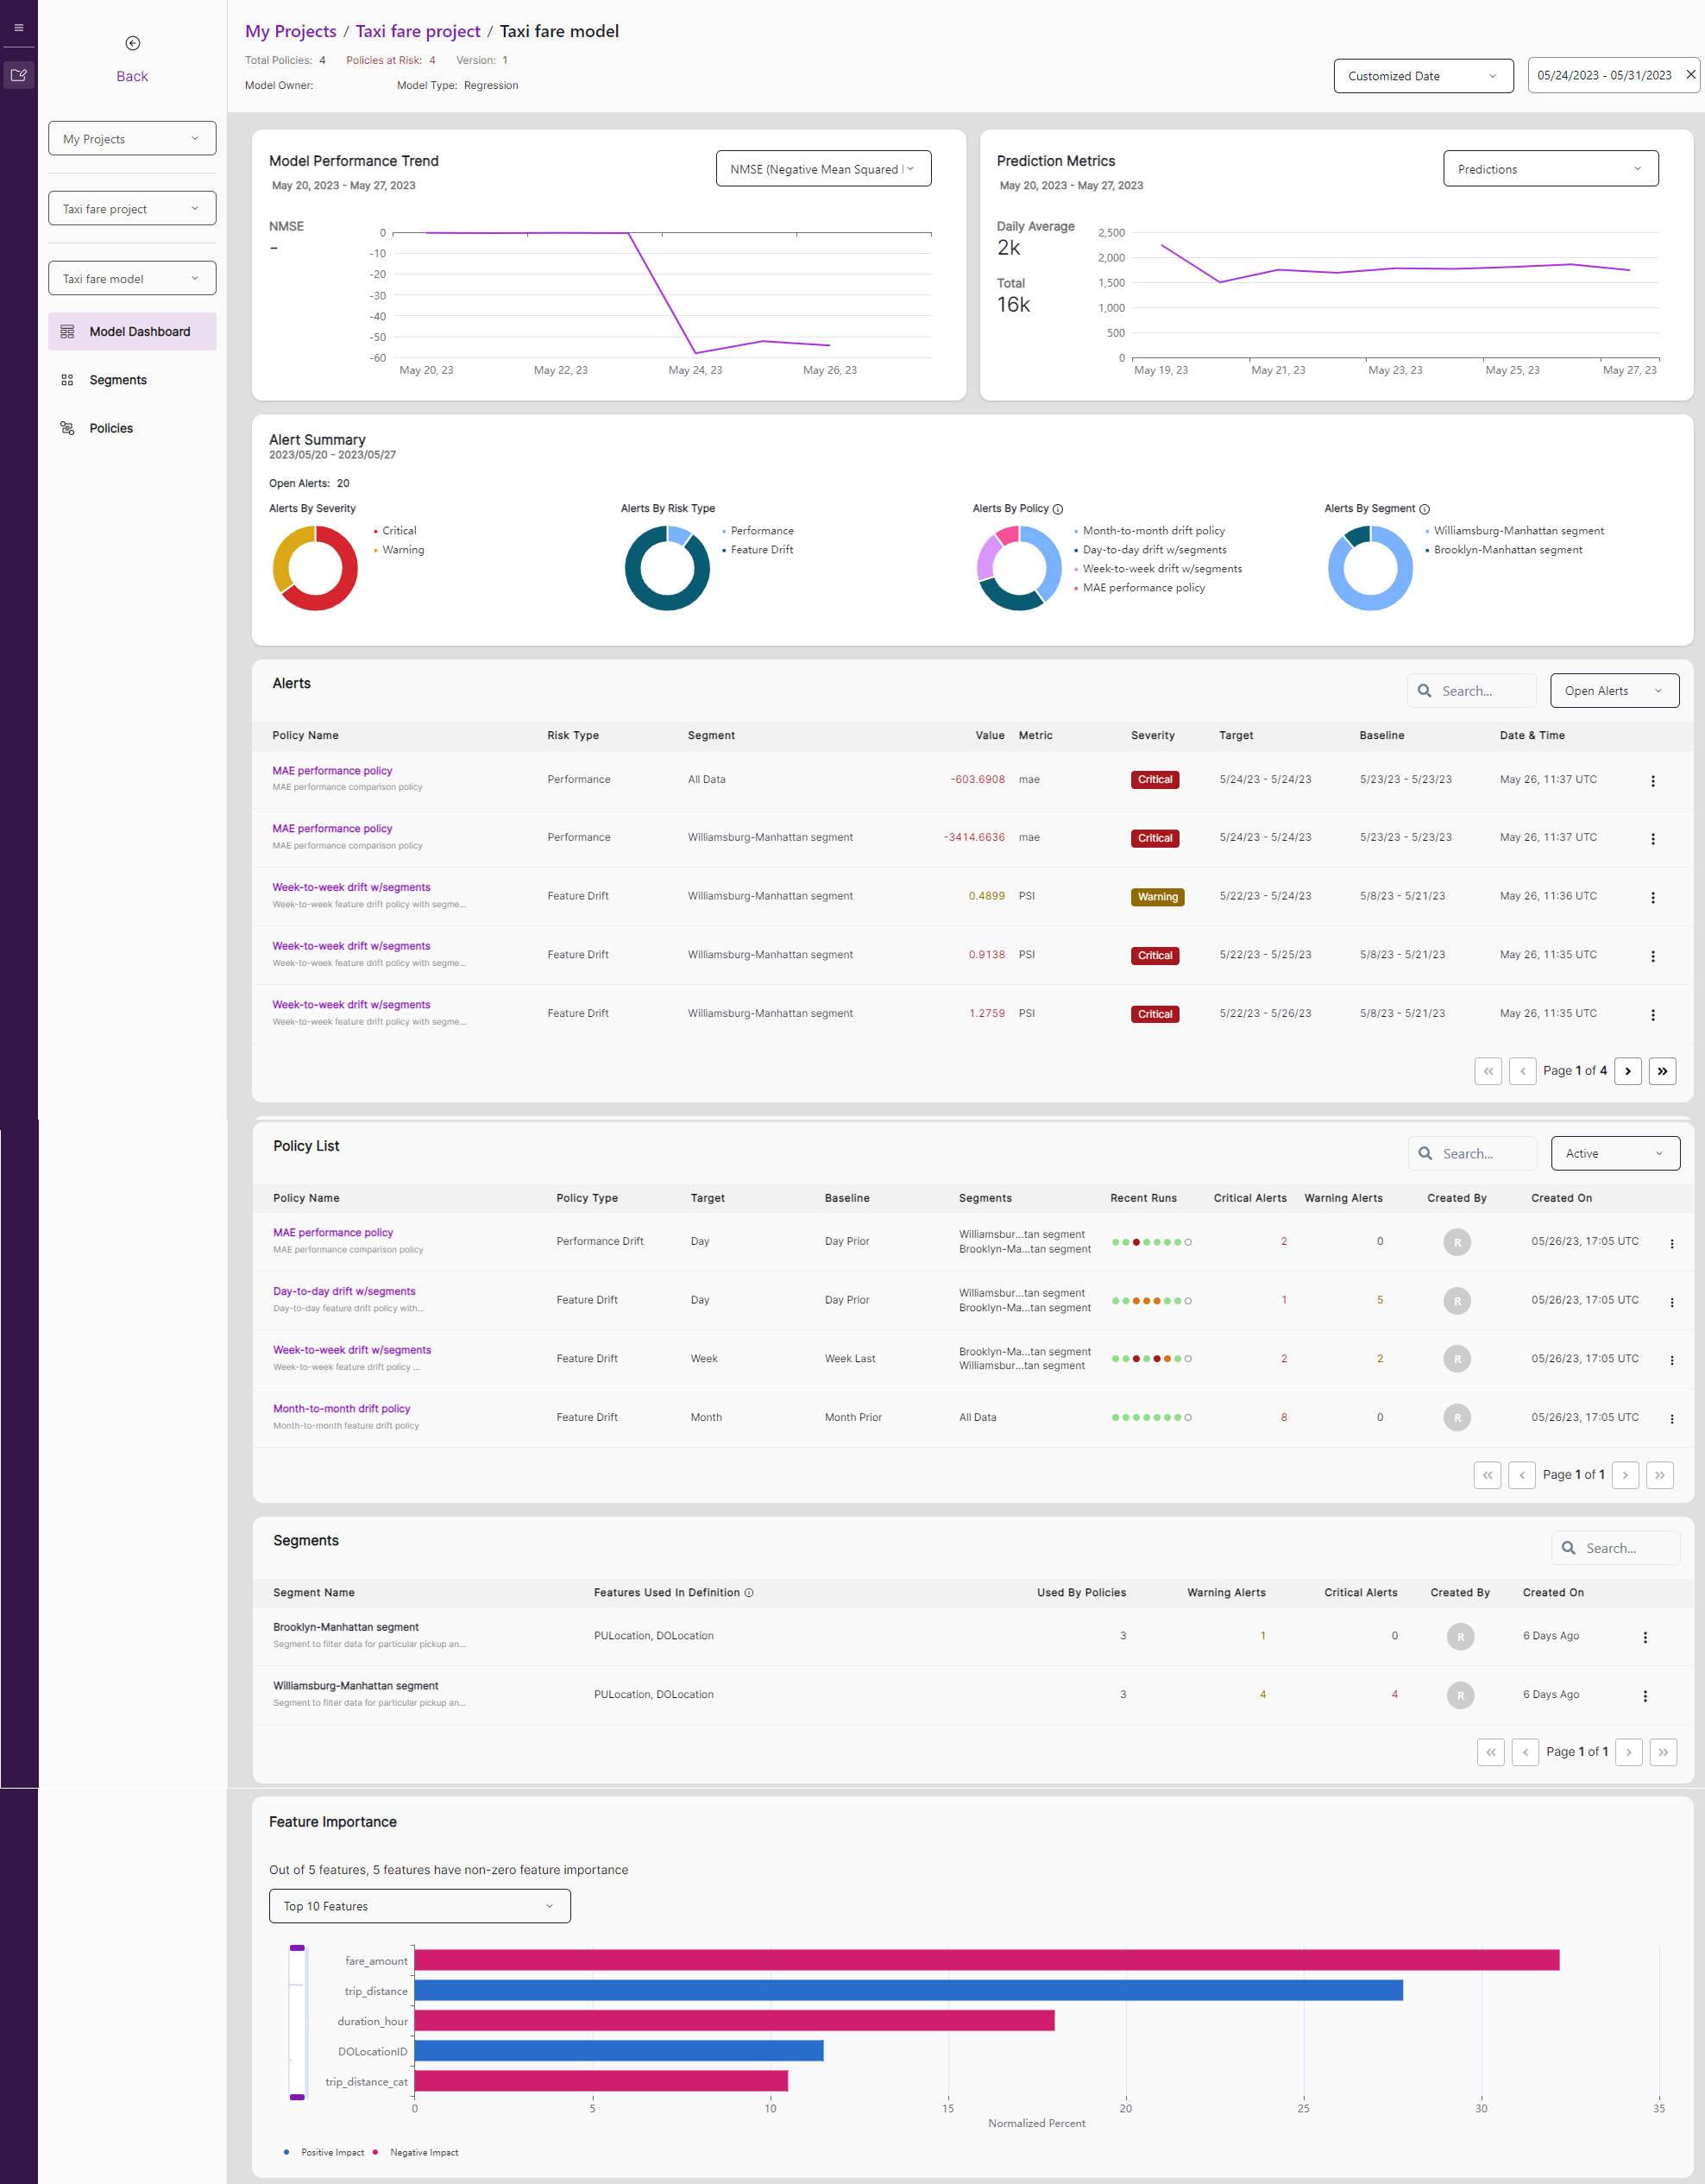Click the Alerts By Severity donut chart
The width and height of the screenshot is (1705, 2184).
315,569
